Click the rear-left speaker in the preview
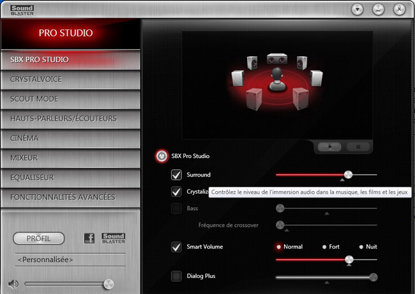Screen dimensions: 415x294 point(254,99)
